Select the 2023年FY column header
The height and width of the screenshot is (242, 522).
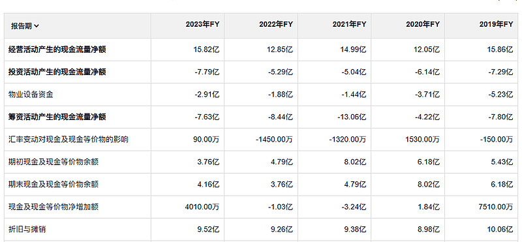[x=202, y=25]
